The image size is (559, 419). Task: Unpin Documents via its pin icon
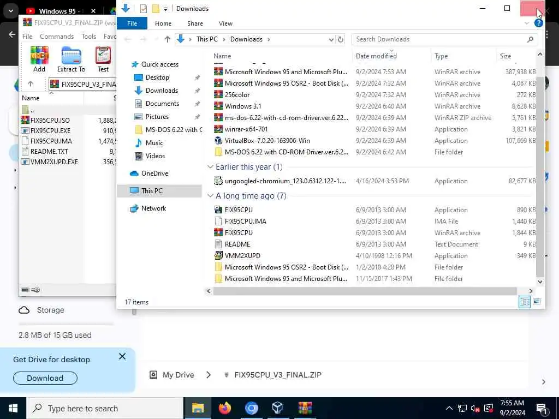197,104
